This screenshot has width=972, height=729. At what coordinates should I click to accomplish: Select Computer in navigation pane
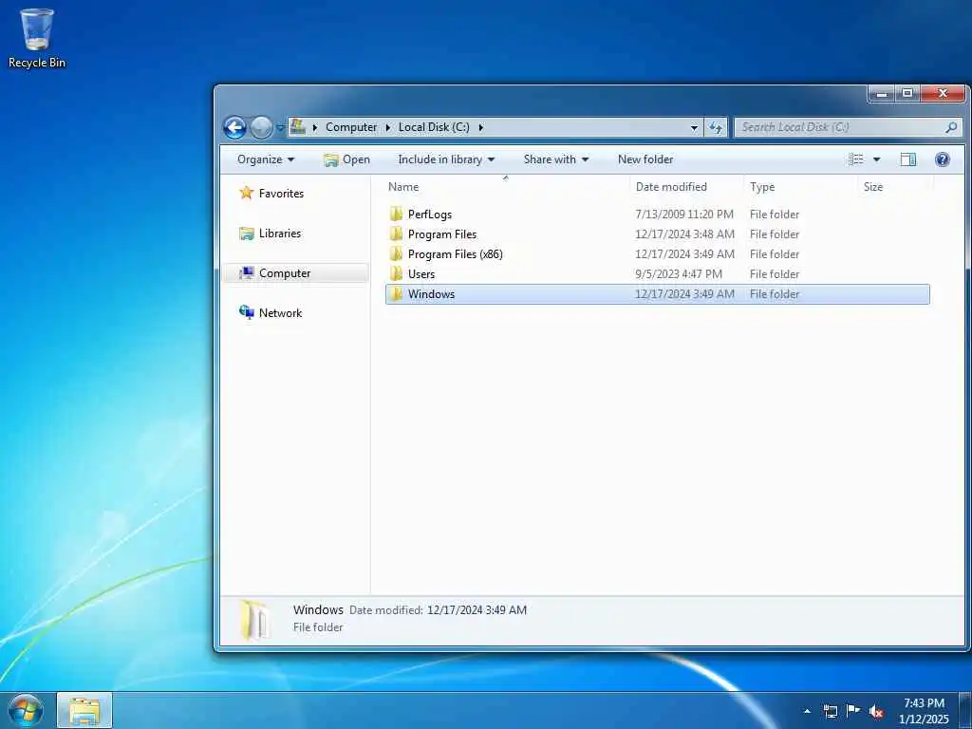295,273
